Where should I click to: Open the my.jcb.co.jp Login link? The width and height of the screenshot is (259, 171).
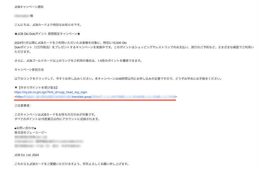pos(51,92)
